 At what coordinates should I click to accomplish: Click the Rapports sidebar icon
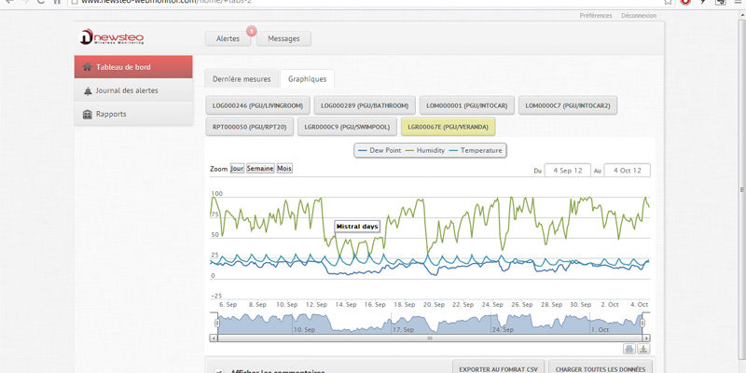coord(87,115)
